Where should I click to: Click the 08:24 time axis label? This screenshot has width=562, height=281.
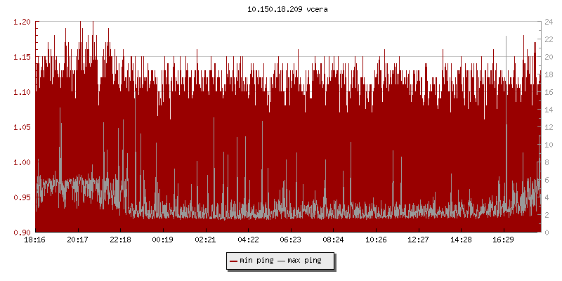tap(333, 240)
